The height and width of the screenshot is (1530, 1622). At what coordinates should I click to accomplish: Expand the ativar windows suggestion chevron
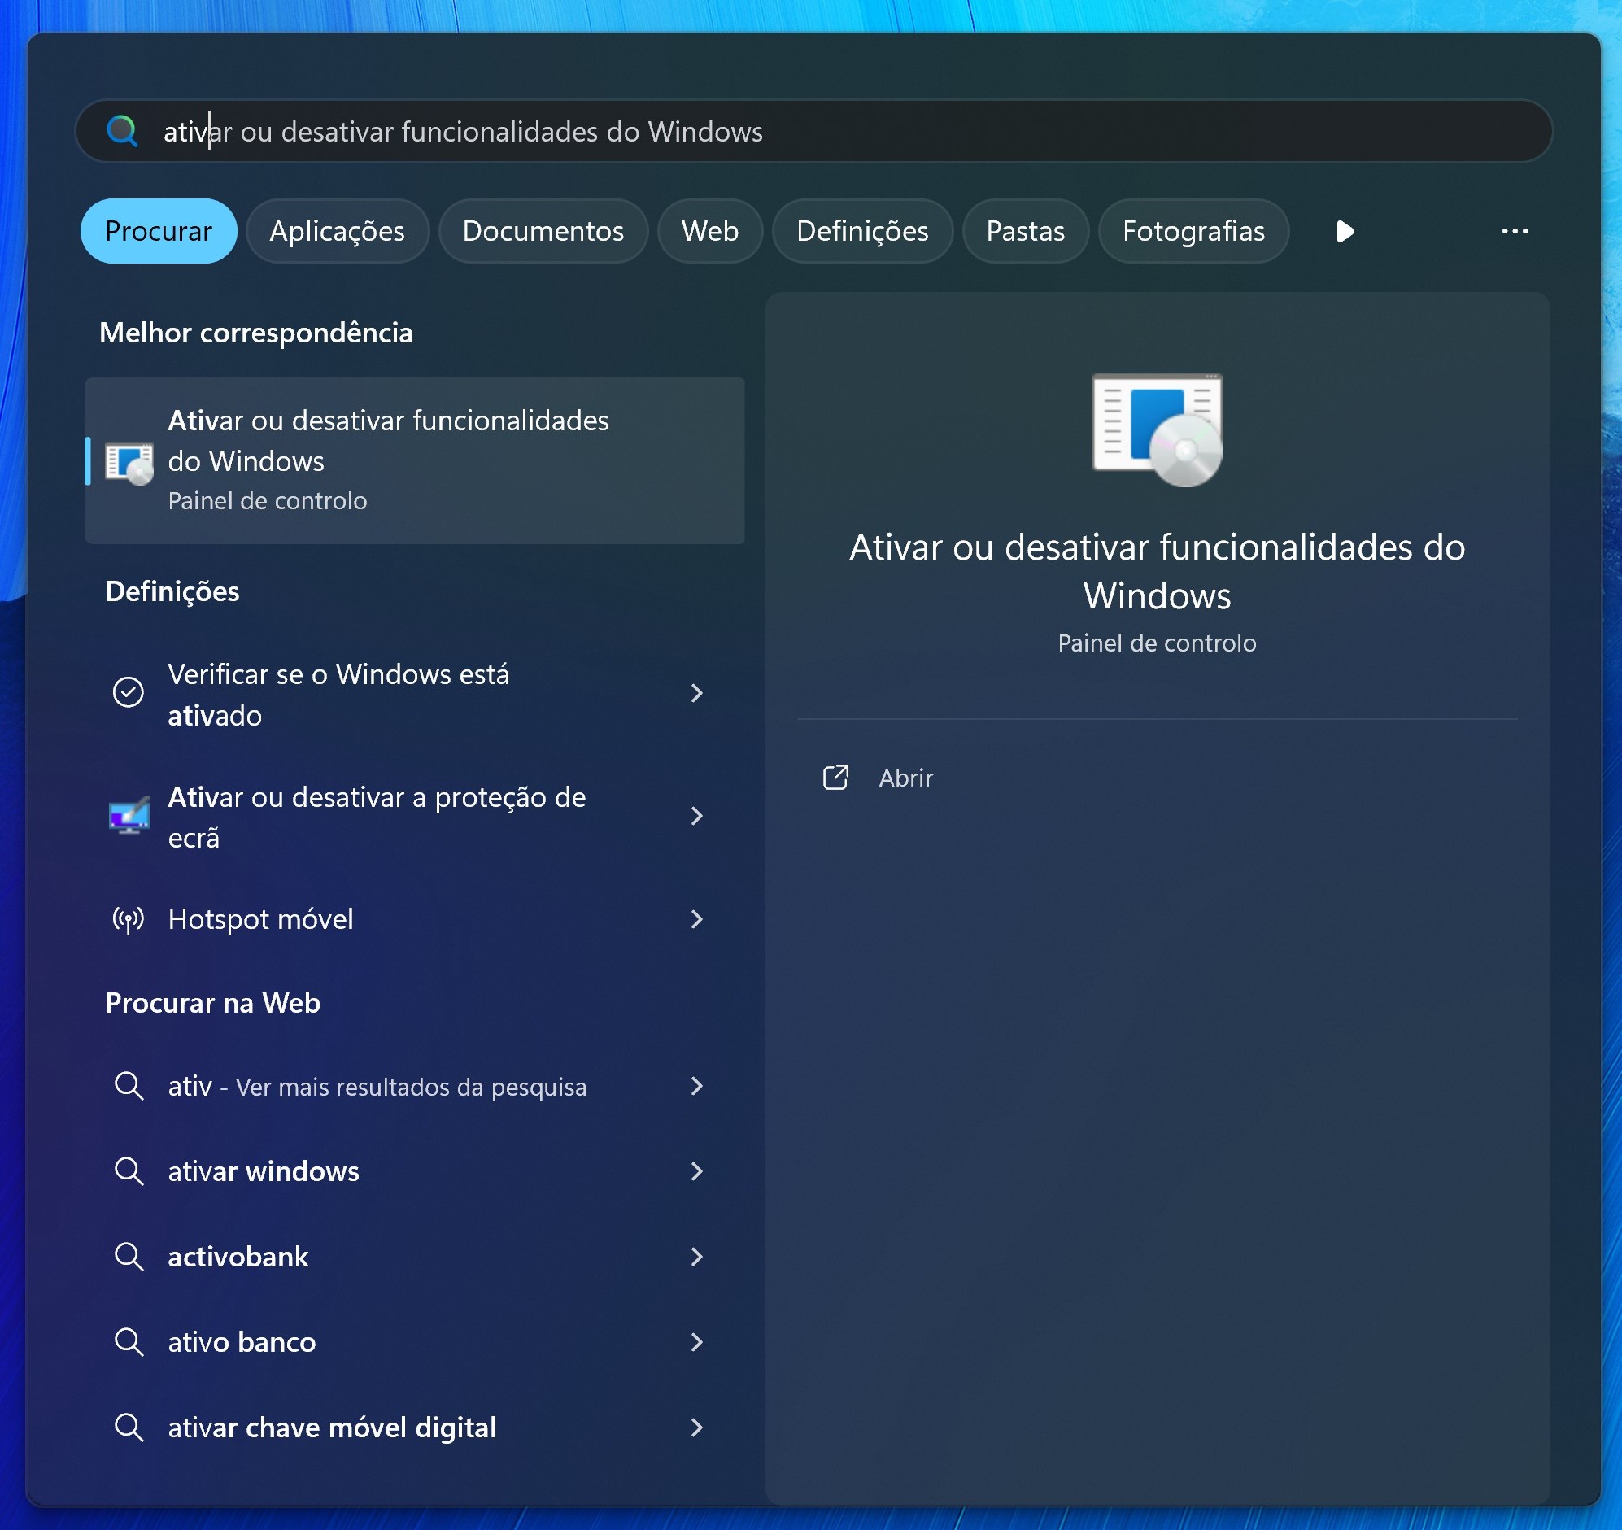click(696, 1172)
